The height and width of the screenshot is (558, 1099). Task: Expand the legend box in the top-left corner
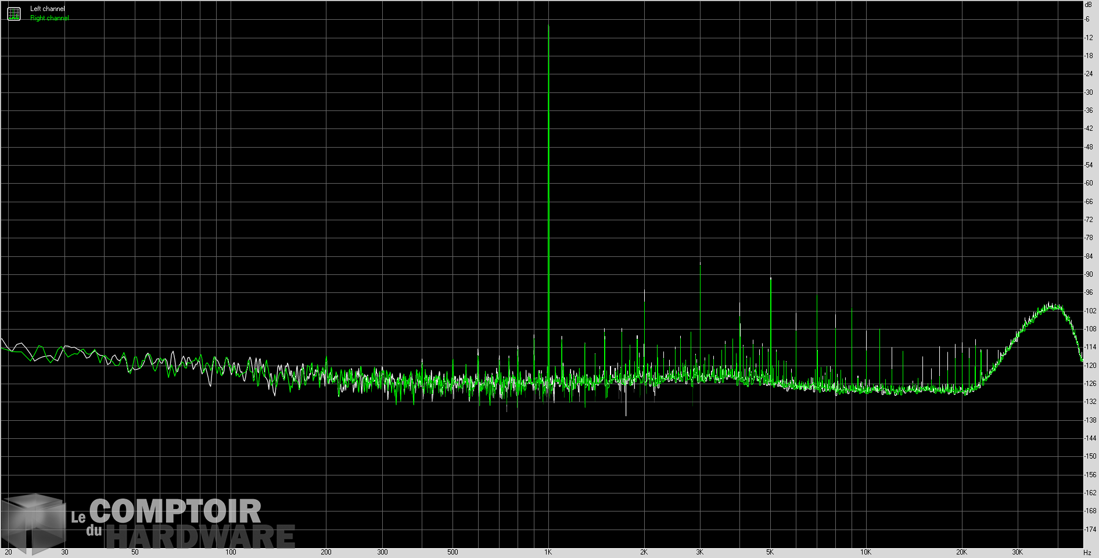coord(13,13)
